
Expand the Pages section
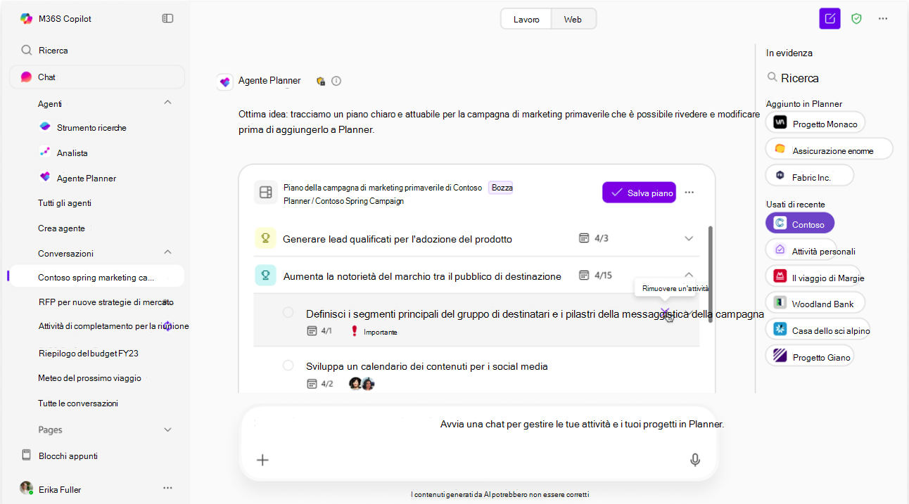point(167,429)
